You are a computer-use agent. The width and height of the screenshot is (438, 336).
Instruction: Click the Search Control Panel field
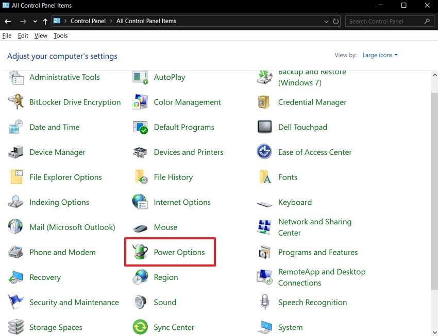[390, 21]
